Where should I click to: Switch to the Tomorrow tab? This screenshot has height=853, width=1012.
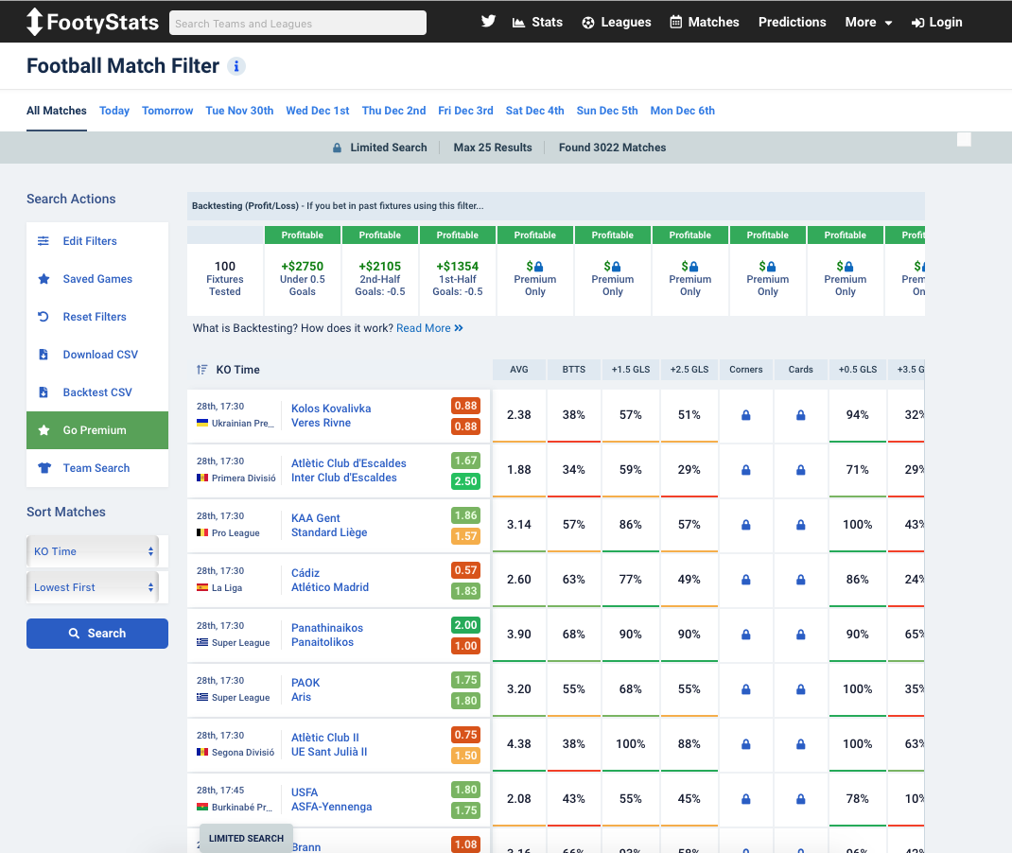[x=167, y=111]
